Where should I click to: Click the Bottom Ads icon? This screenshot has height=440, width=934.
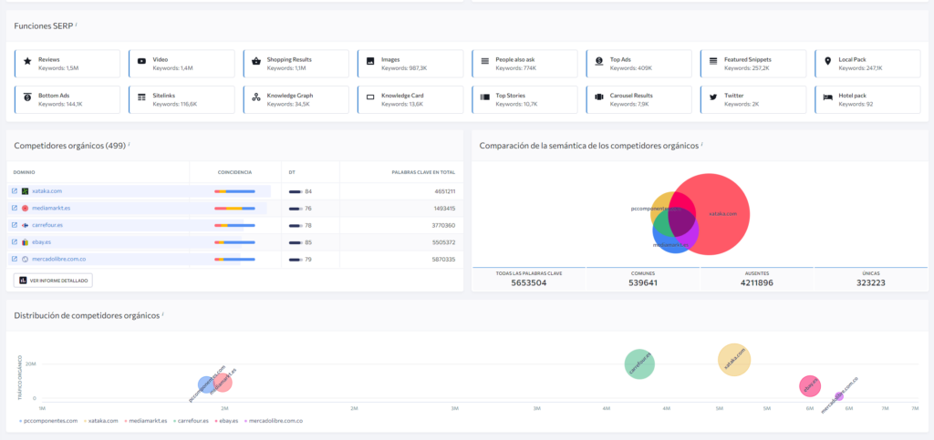click(x=27, y=97)
